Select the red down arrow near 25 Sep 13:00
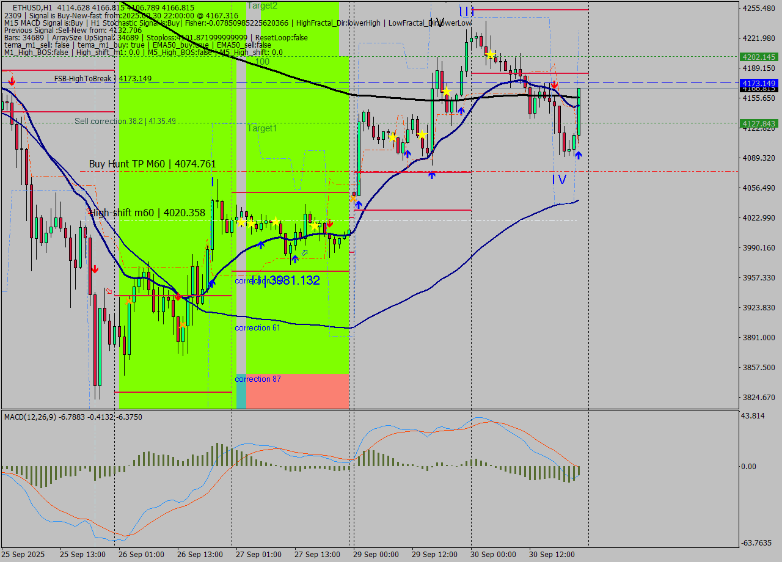This screenshot has height=562, width=782. [95, 269]
